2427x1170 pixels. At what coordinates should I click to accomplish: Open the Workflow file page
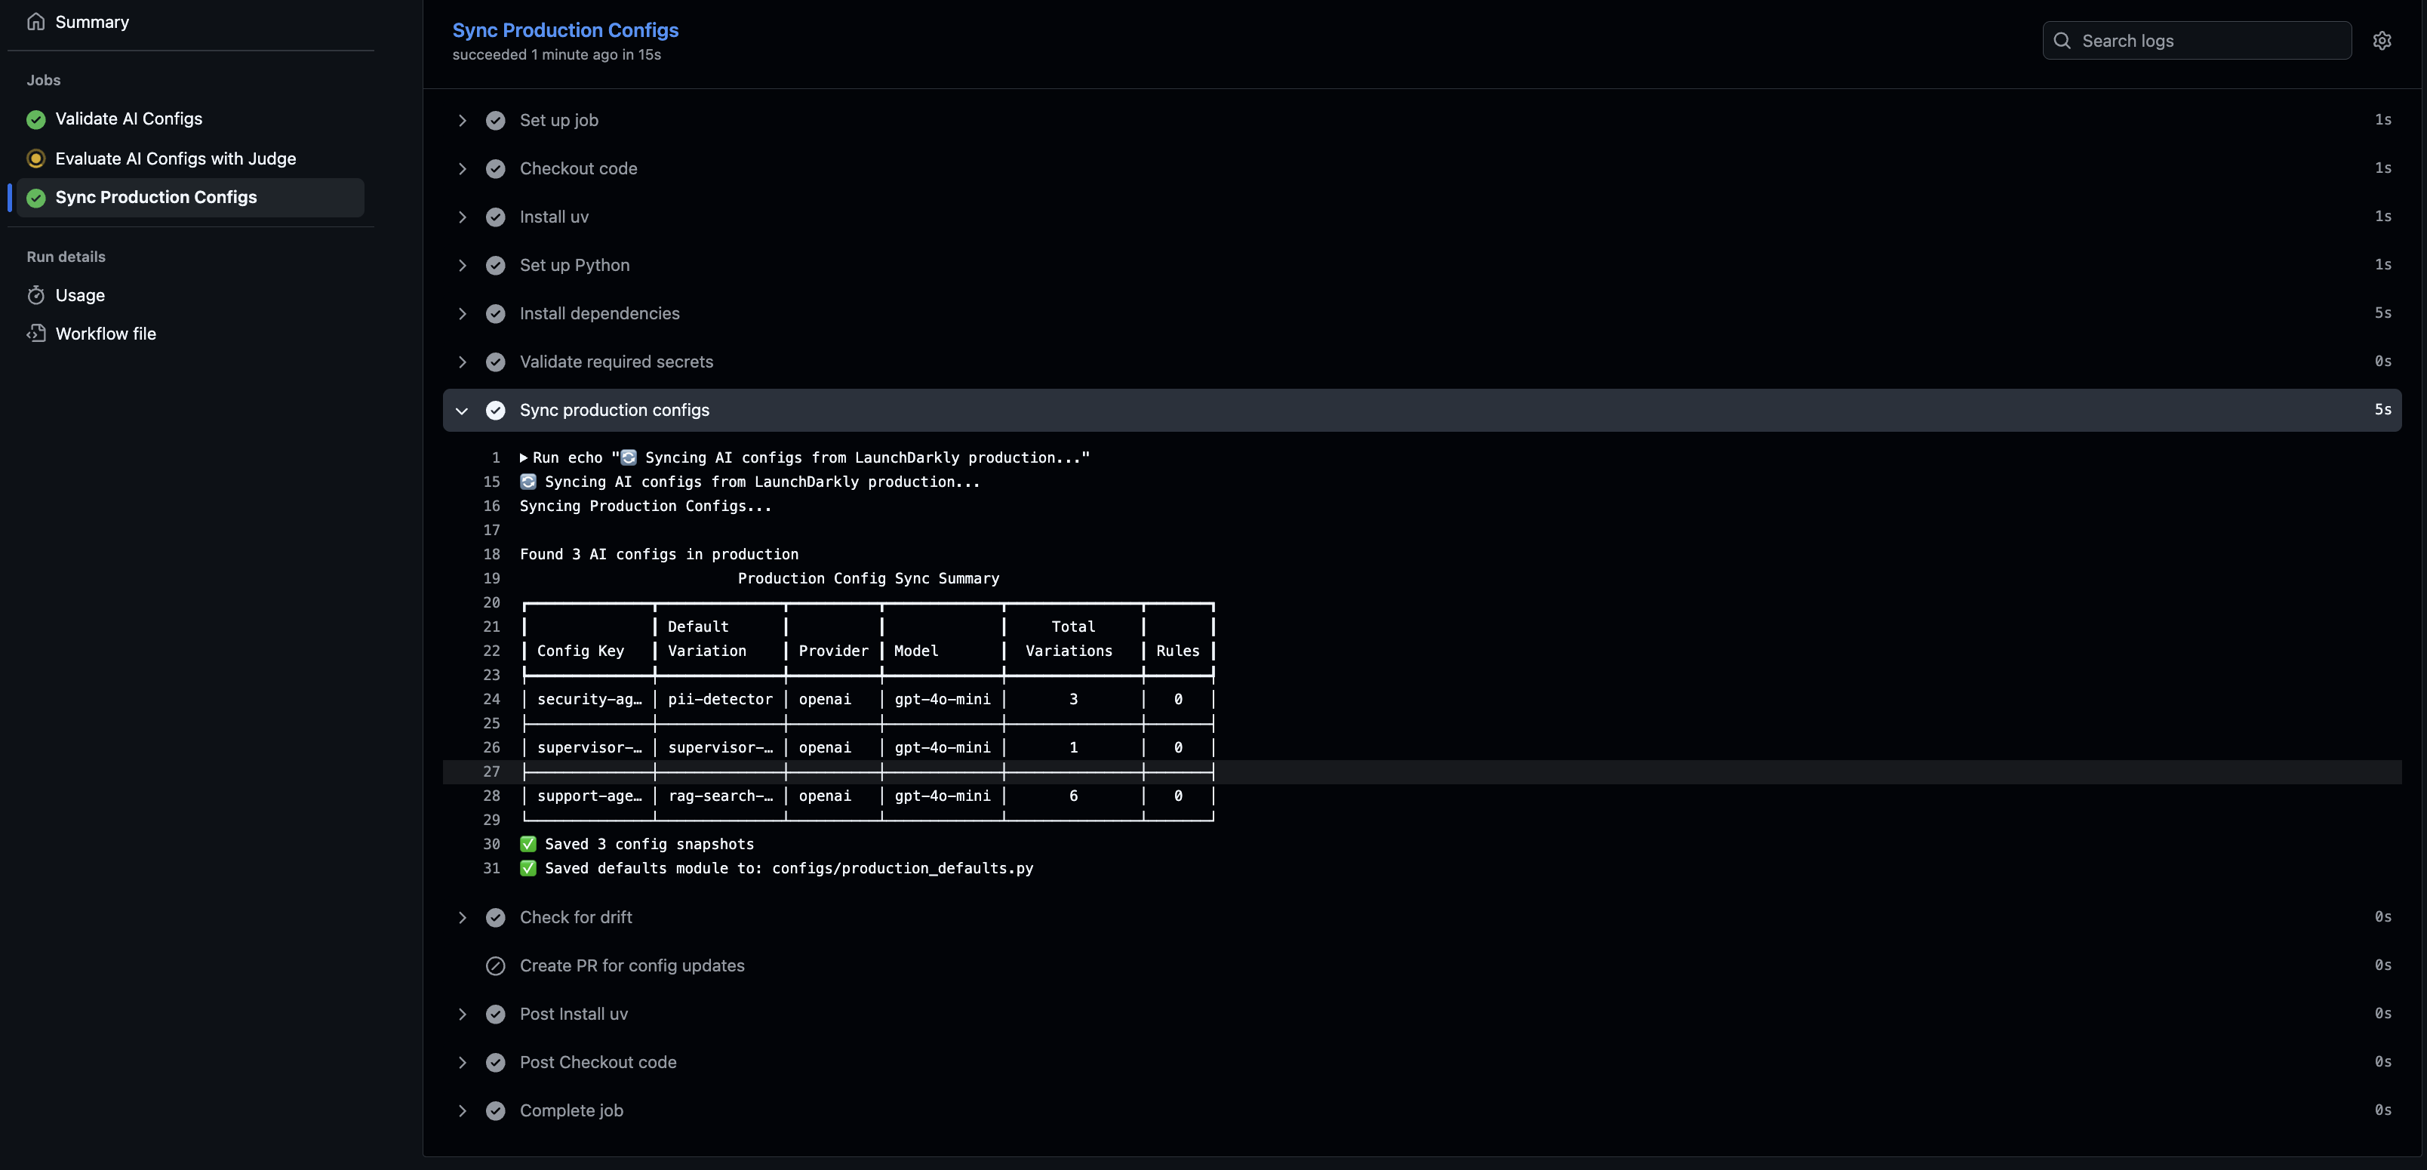[105, 333]
